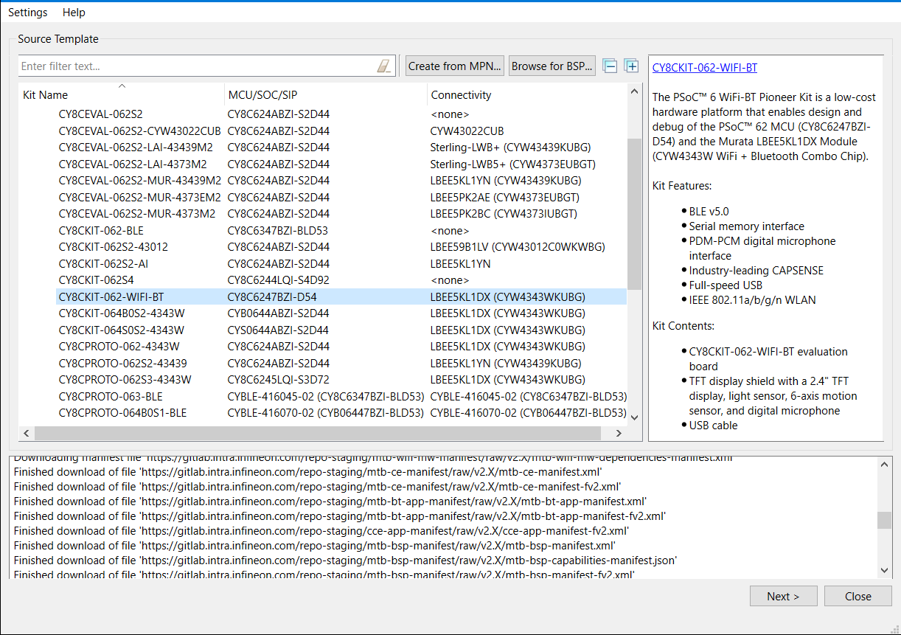Image resolution: width=901 pixels, height=635 pixels.
Task: Click Create from MPN button
Action: click(456, 66)
